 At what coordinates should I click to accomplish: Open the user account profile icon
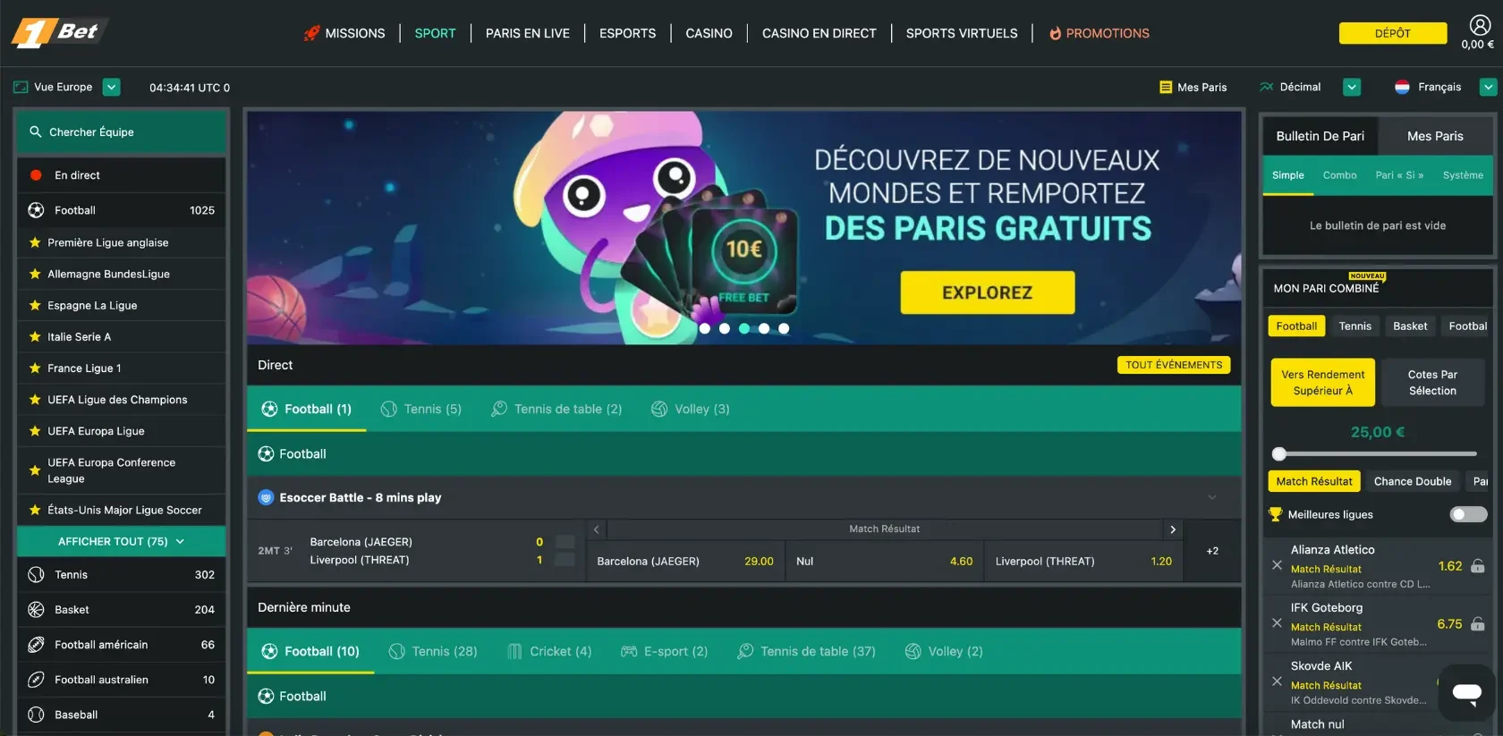pos(1479,25)
